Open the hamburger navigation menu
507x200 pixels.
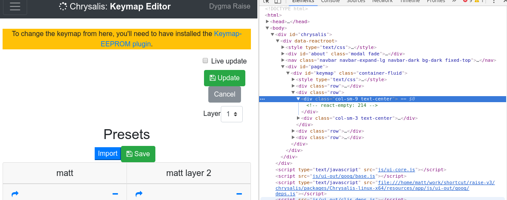[15, 6]
